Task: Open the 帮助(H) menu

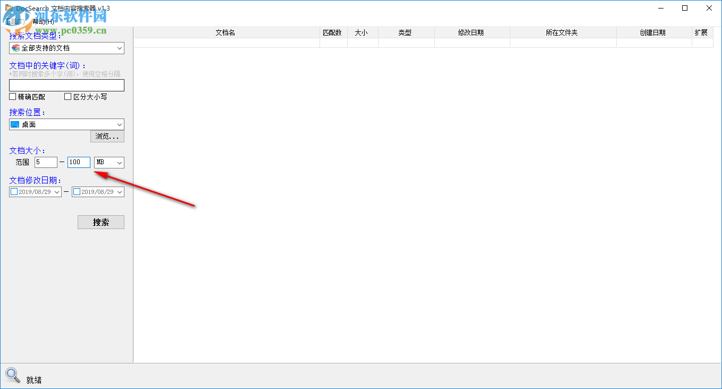Action: (x=43, y=21)
